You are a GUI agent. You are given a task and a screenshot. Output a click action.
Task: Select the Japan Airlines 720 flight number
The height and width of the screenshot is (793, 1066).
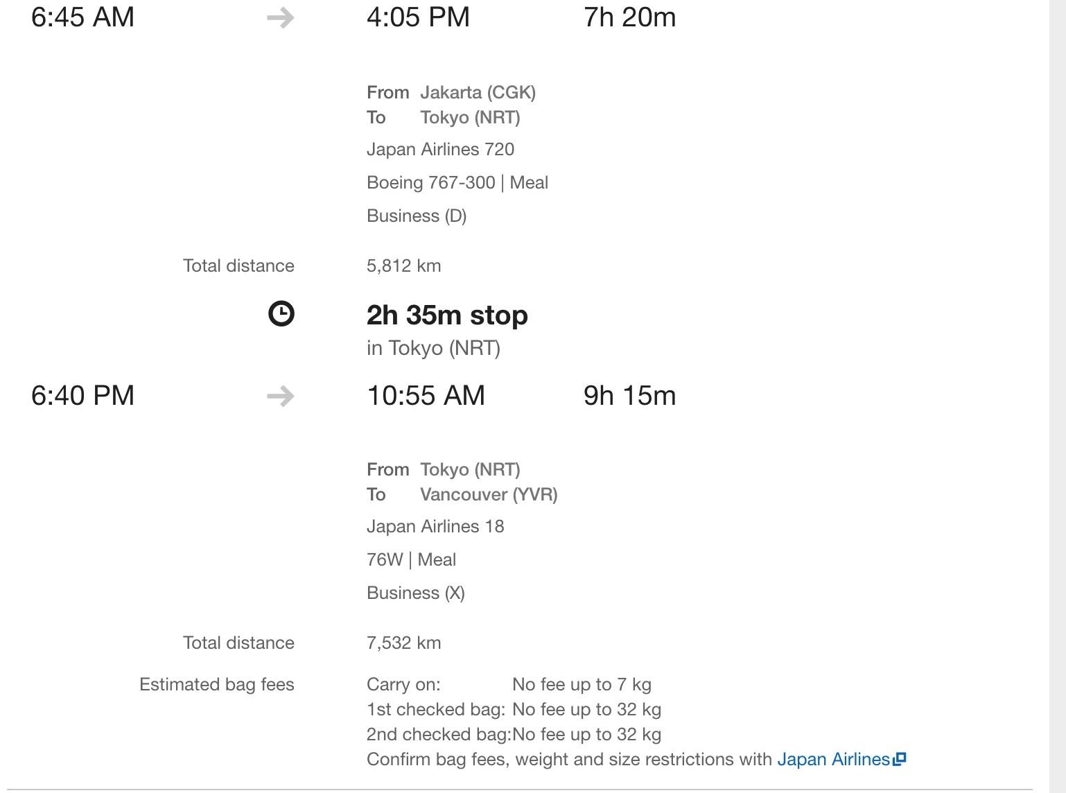click(440, 150)
